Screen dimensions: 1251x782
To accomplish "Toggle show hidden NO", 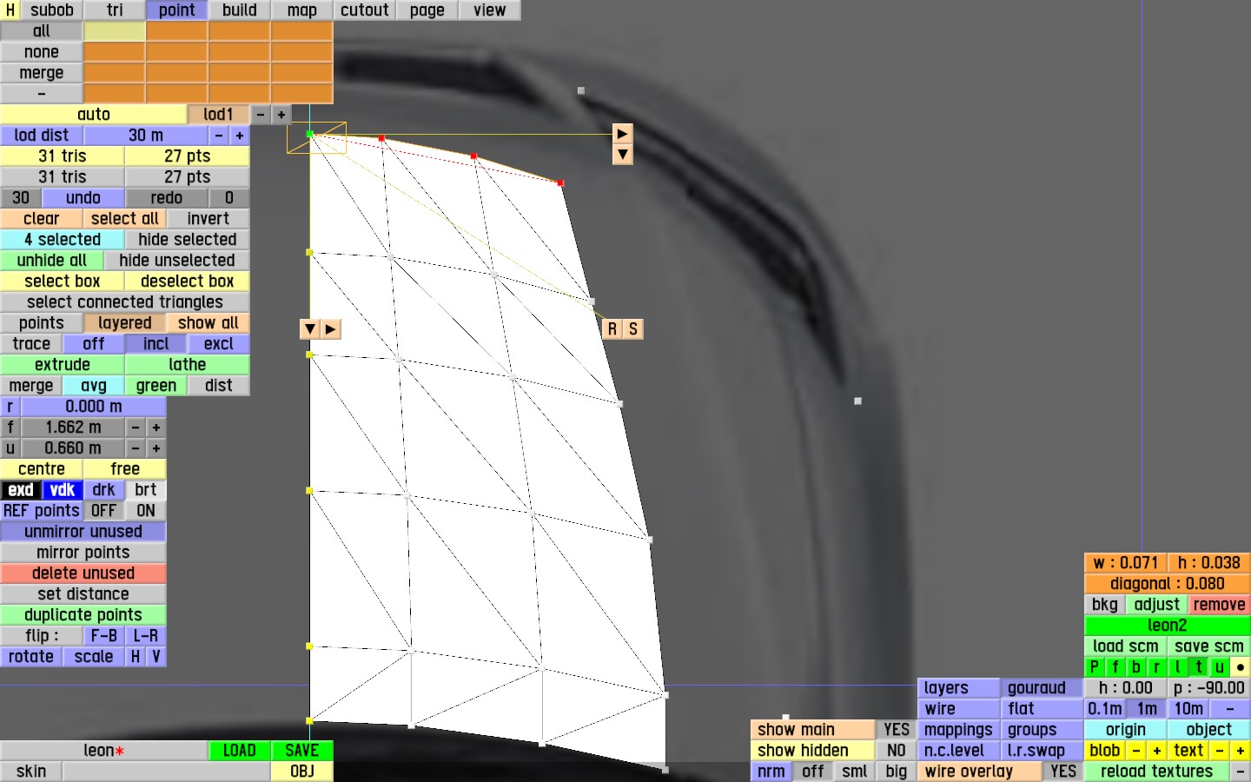I will tap(897, 751).
